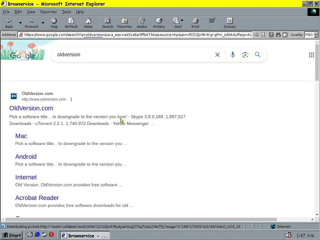Screen dimensions: 320x240
Task: Click the system tray scheduler icon
Action: click(288, 235)
